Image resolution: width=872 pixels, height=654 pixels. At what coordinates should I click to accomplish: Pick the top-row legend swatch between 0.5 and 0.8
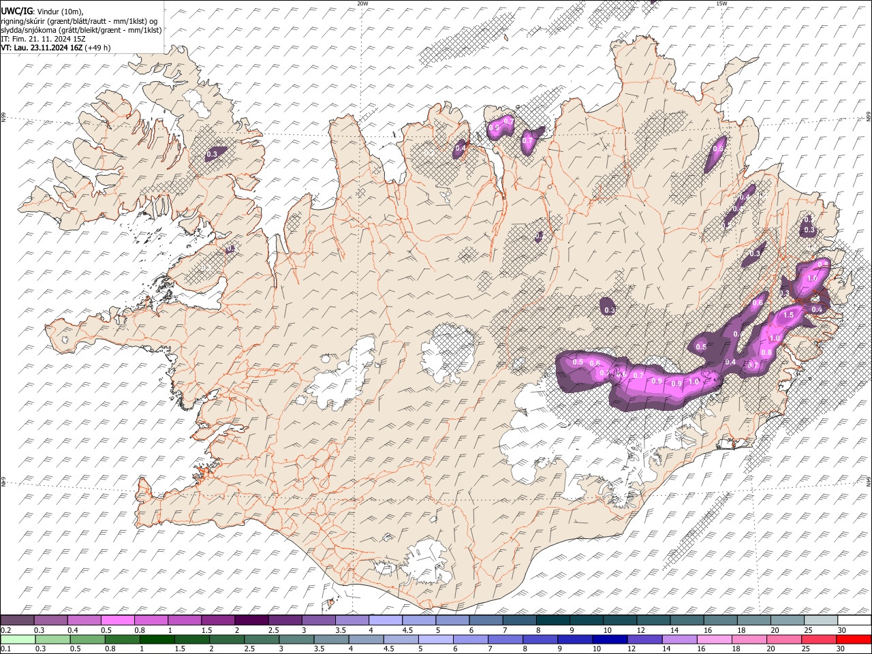[117, 621]
